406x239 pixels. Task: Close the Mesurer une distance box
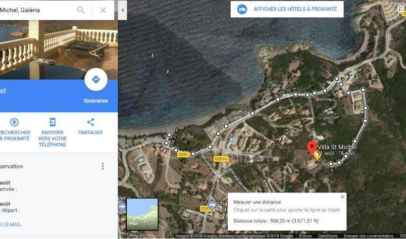click(x=342, y=197)
